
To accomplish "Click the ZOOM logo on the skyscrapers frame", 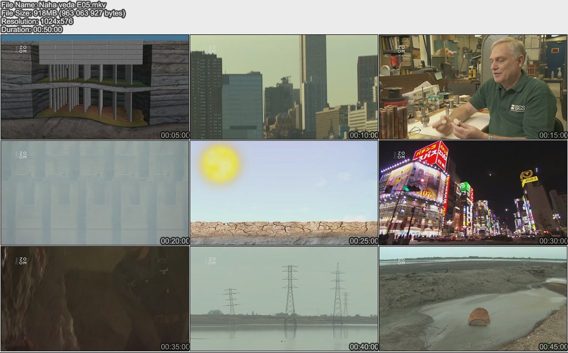I will pyautogui.click(x=212, y=49).
